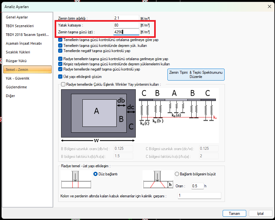275x220 pixels.
Task: Select Bağlantı bölgesini büyüt option
Action: click(177, 174)
